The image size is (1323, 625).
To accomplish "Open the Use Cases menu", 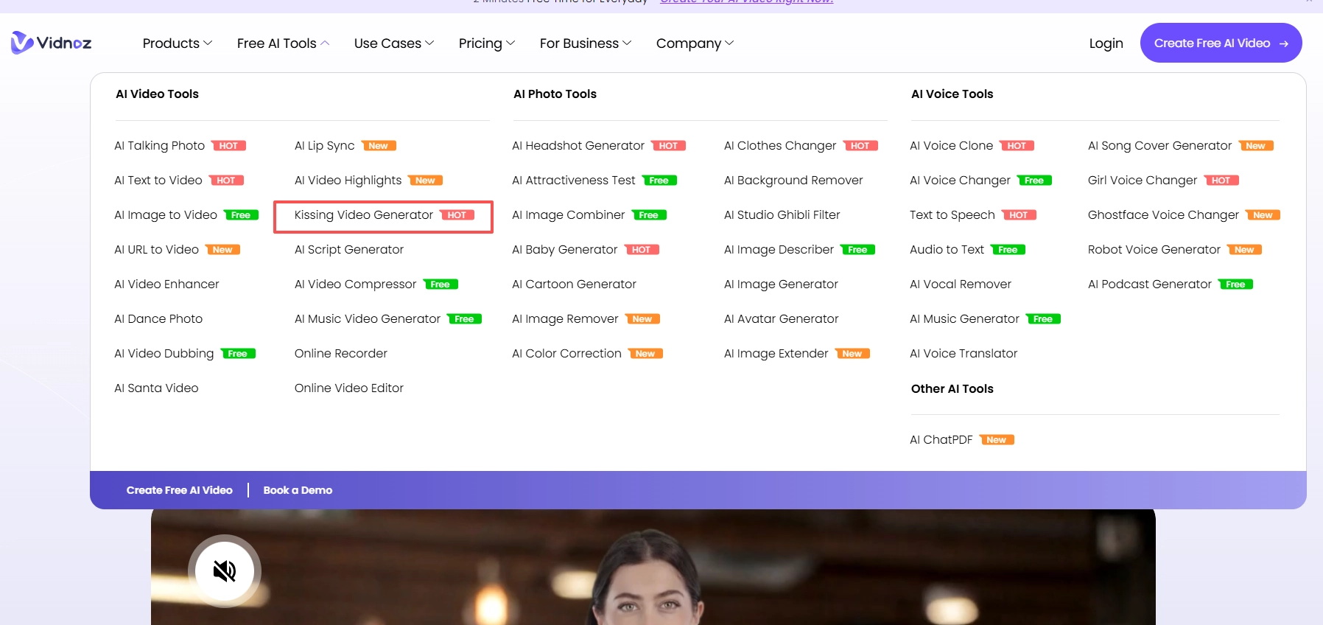I will point(393,43).
